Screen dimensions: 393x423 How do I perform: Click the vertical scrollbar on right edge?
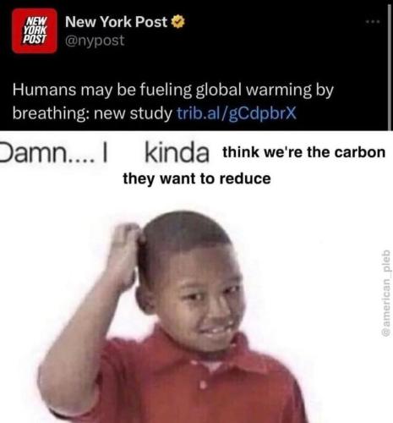click(x=390, y=66)
